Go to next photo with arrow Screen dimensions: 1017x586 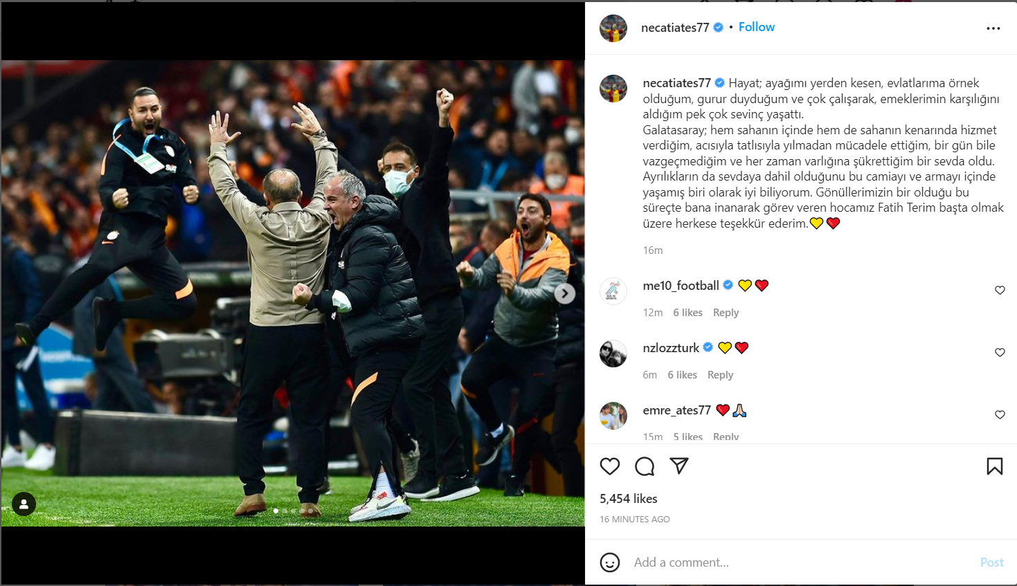pos(565,293)
